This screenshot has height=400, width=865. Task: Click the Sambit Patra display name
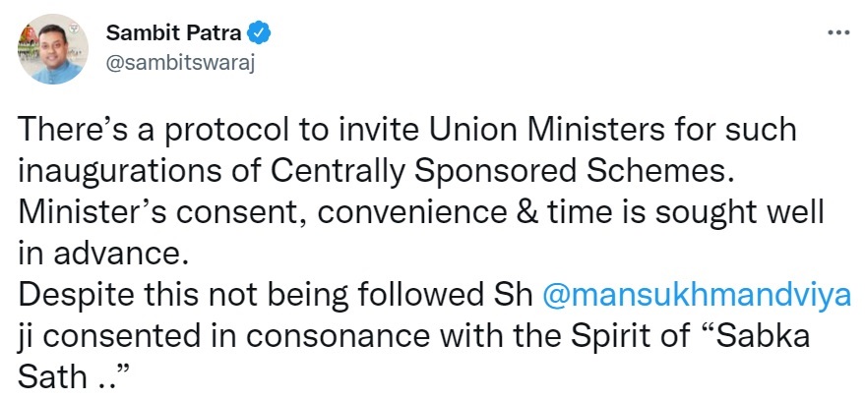tap(174, 34)
